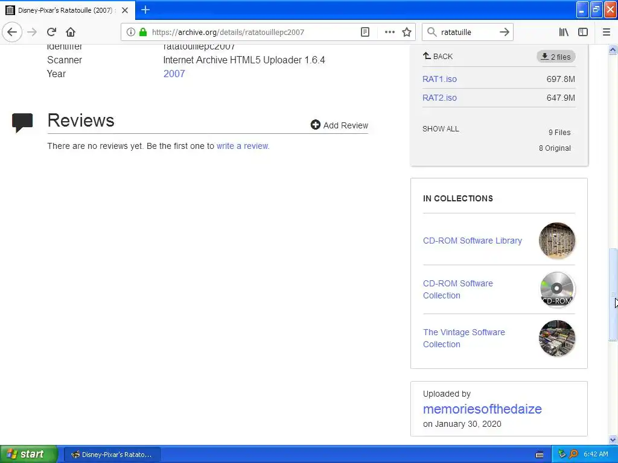Viewport: 618px width, 463px height.
Task: Open CD-ROM Software Collection link
Action: tap(457, 289)
